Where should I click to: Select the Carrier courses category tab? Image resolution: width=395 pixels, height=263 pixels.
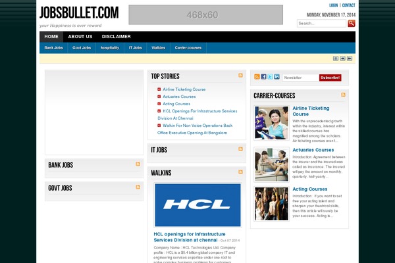188,48
